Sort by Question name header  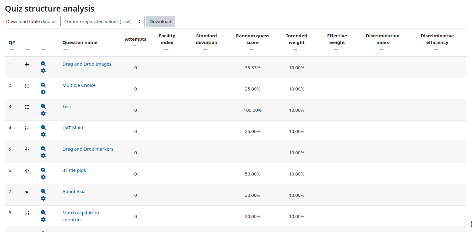coord(80,43)
